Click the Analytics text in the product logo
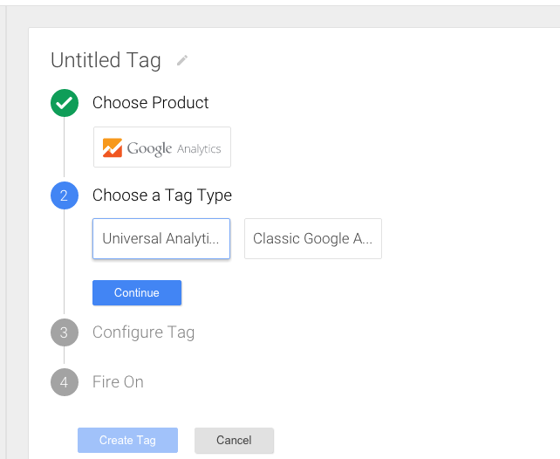This screenshot has height=459, width=560. pos(199,149)
